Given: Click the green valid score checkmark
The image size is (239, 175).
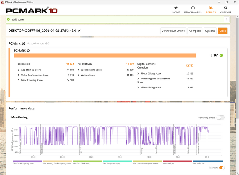Looking at the screenshot, I should pyautogui.click(x=9, y=19).
